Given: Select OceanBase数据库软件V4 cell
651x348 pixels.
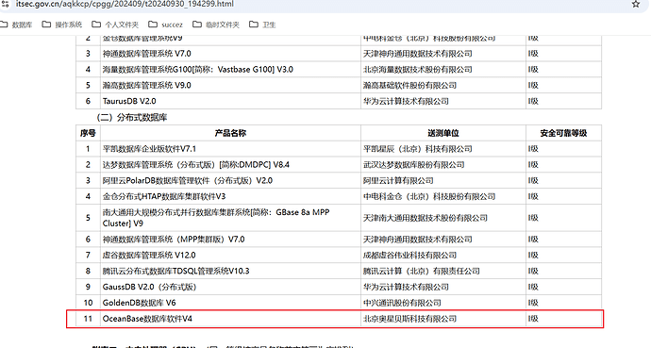Looking at the screenshot, I should click(x=230, y=319).
